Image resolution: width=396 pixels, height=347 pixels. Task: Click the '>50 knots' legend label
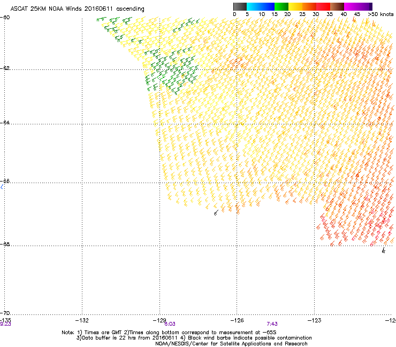point(380,14)
